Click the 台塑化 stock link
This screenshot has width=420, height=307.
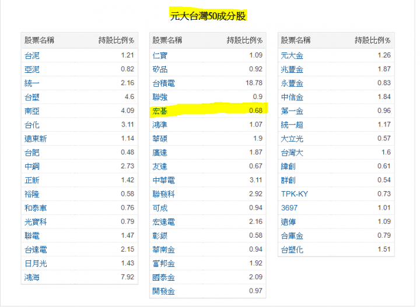coord(292,250)
